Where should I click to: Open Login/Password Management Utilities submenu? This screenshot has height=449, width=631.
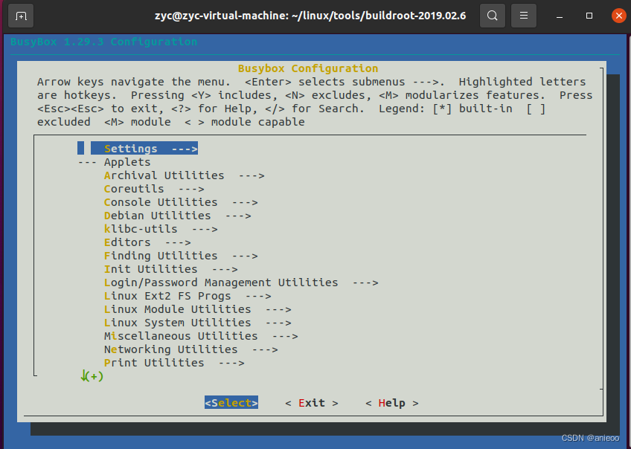point(241,282)
